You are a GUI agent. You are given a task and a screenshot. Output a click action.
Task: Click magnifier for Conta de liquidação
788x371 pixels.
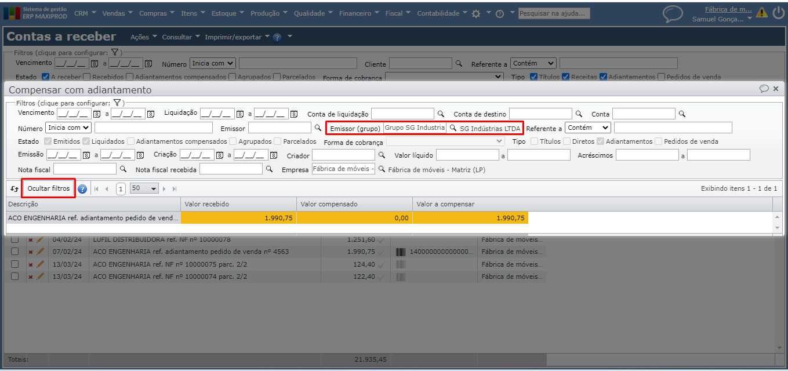click(x=441, y=114)
